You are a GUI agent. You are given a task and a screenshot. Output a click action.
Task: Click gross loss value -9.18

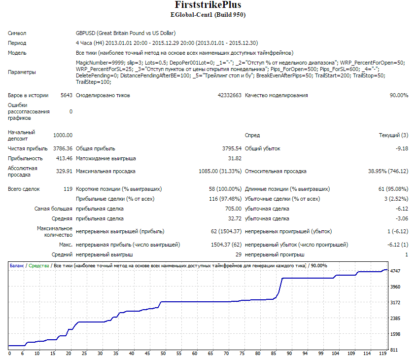pos(402,148)
